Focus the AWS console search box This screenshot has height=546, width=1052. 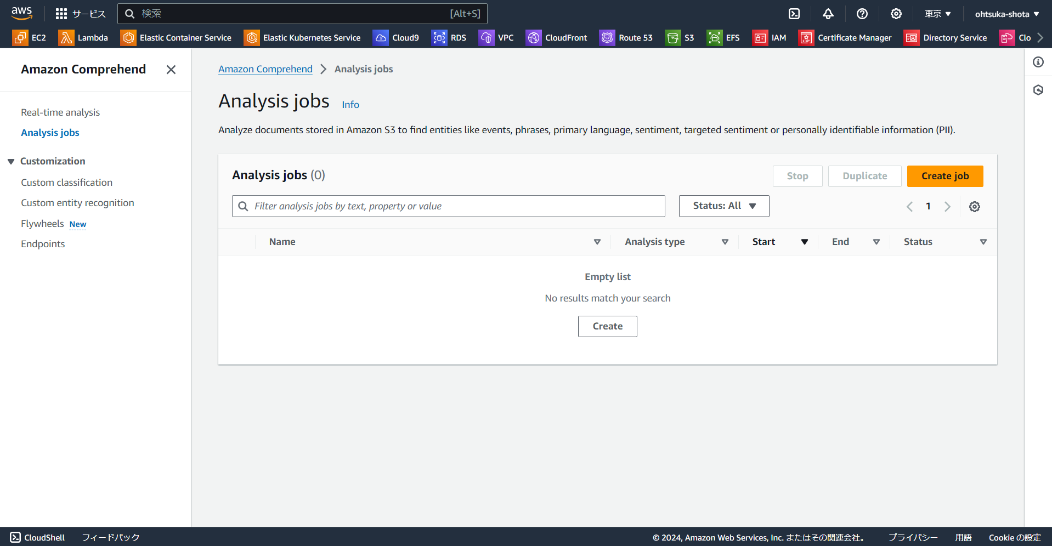click(x=302, y=14)
